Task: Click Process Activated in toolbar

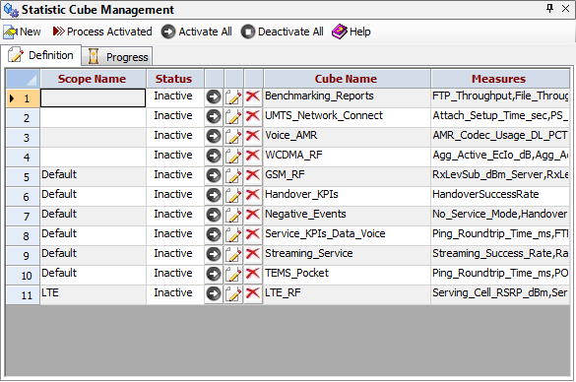Action: (x=102, y=32)
